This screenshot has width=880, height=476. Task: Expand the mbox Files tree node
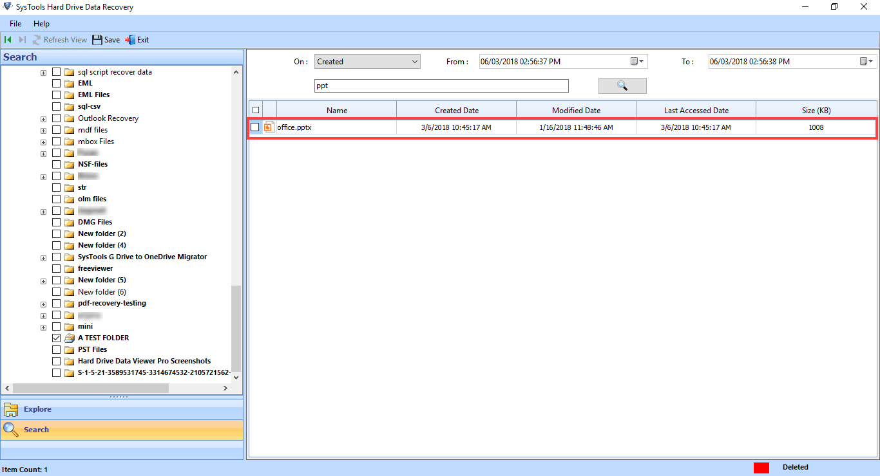tap(43, 142)
